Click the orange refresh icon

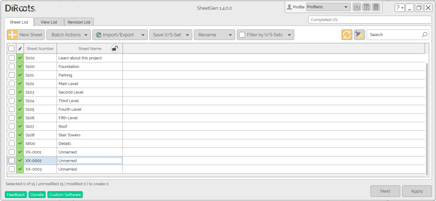[347, 35]
